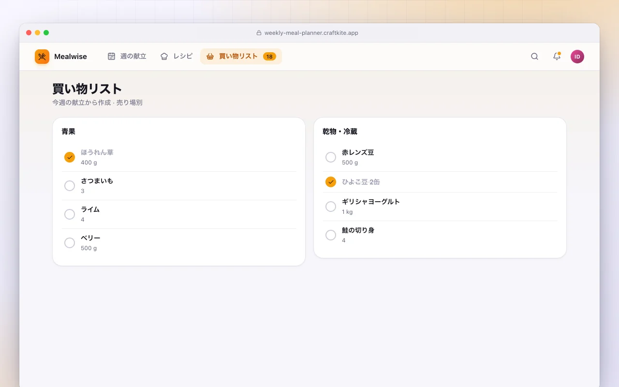Click the ギリシャヨーグルト item name

(371, 202)
